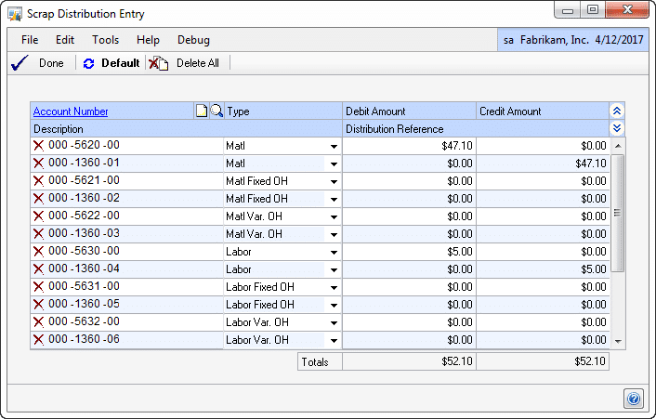
Task: Open Type dropdown for account 000-5620-00
Action: pos(333,146)
